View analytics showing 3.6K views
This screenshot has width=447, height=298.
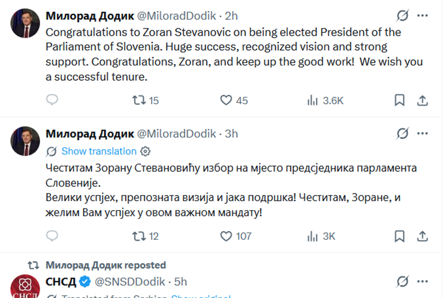pyautogui.click(x=312, y=100)
